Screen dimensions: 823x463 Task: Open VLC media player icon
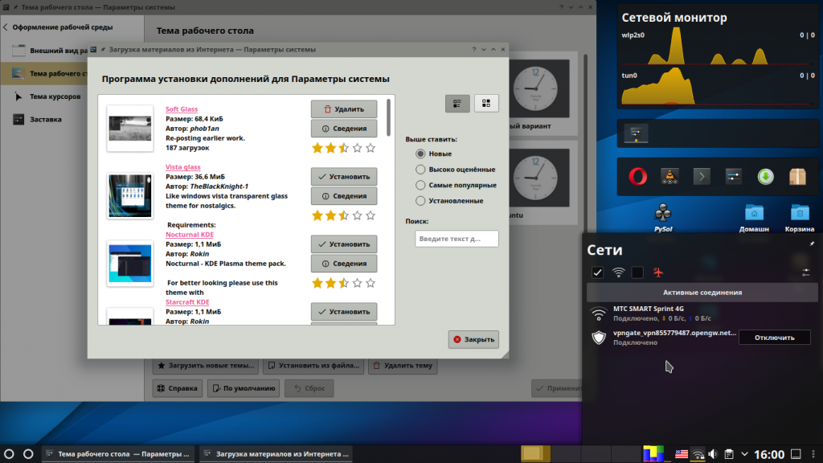[x=669, y=177]
